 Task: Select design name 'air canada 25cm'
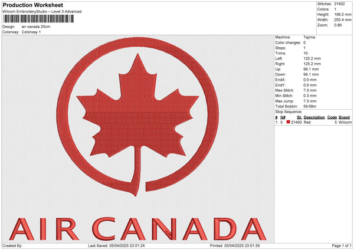[x=36, y=27]
